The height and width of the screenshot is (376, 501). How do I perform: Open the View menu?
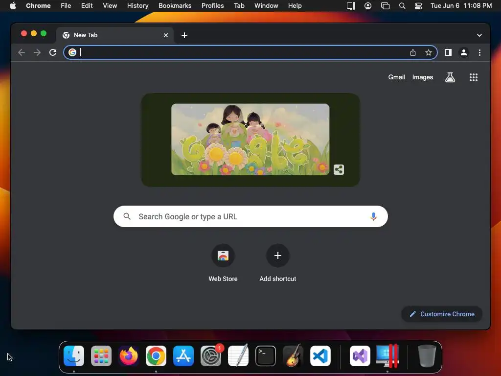tap(110, 6)
